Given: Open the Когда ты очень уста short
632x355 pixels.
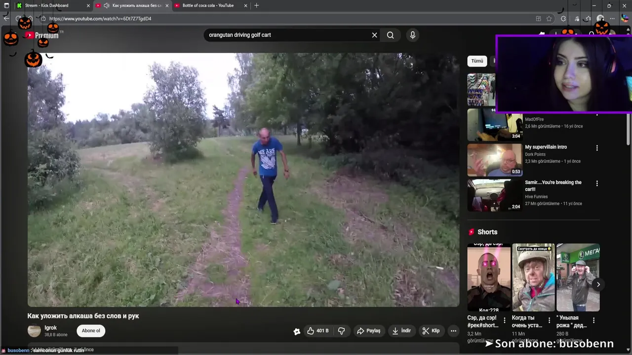Looking at the screenshot, I should point(533,277).
